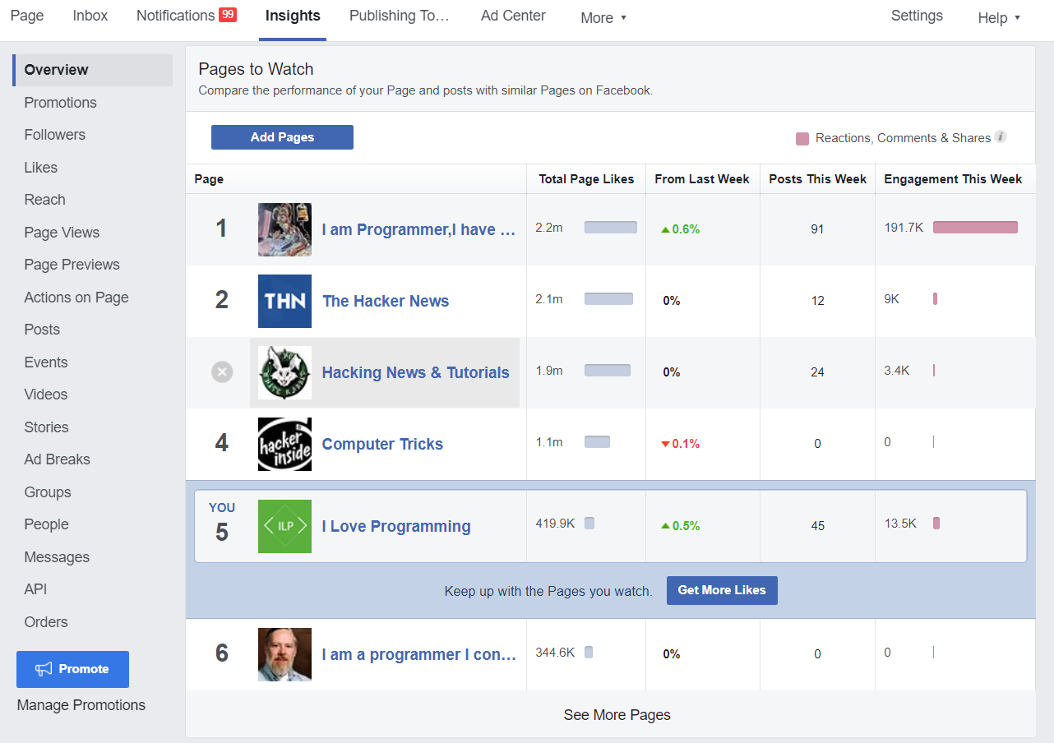Screen dimensions: 1054x743
Task: Open I am Programmer,I have page link
Action: pos(418,229)
